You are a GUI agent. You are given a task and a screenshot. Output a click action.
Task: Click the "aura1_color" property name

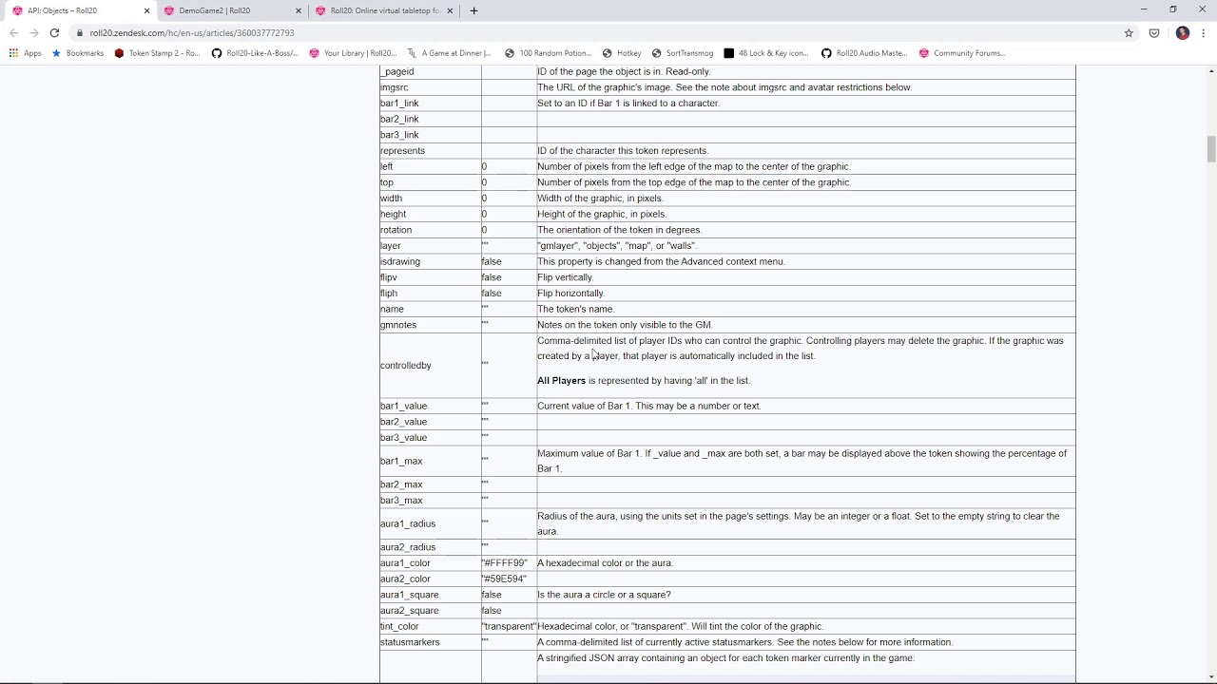[405, 563]
